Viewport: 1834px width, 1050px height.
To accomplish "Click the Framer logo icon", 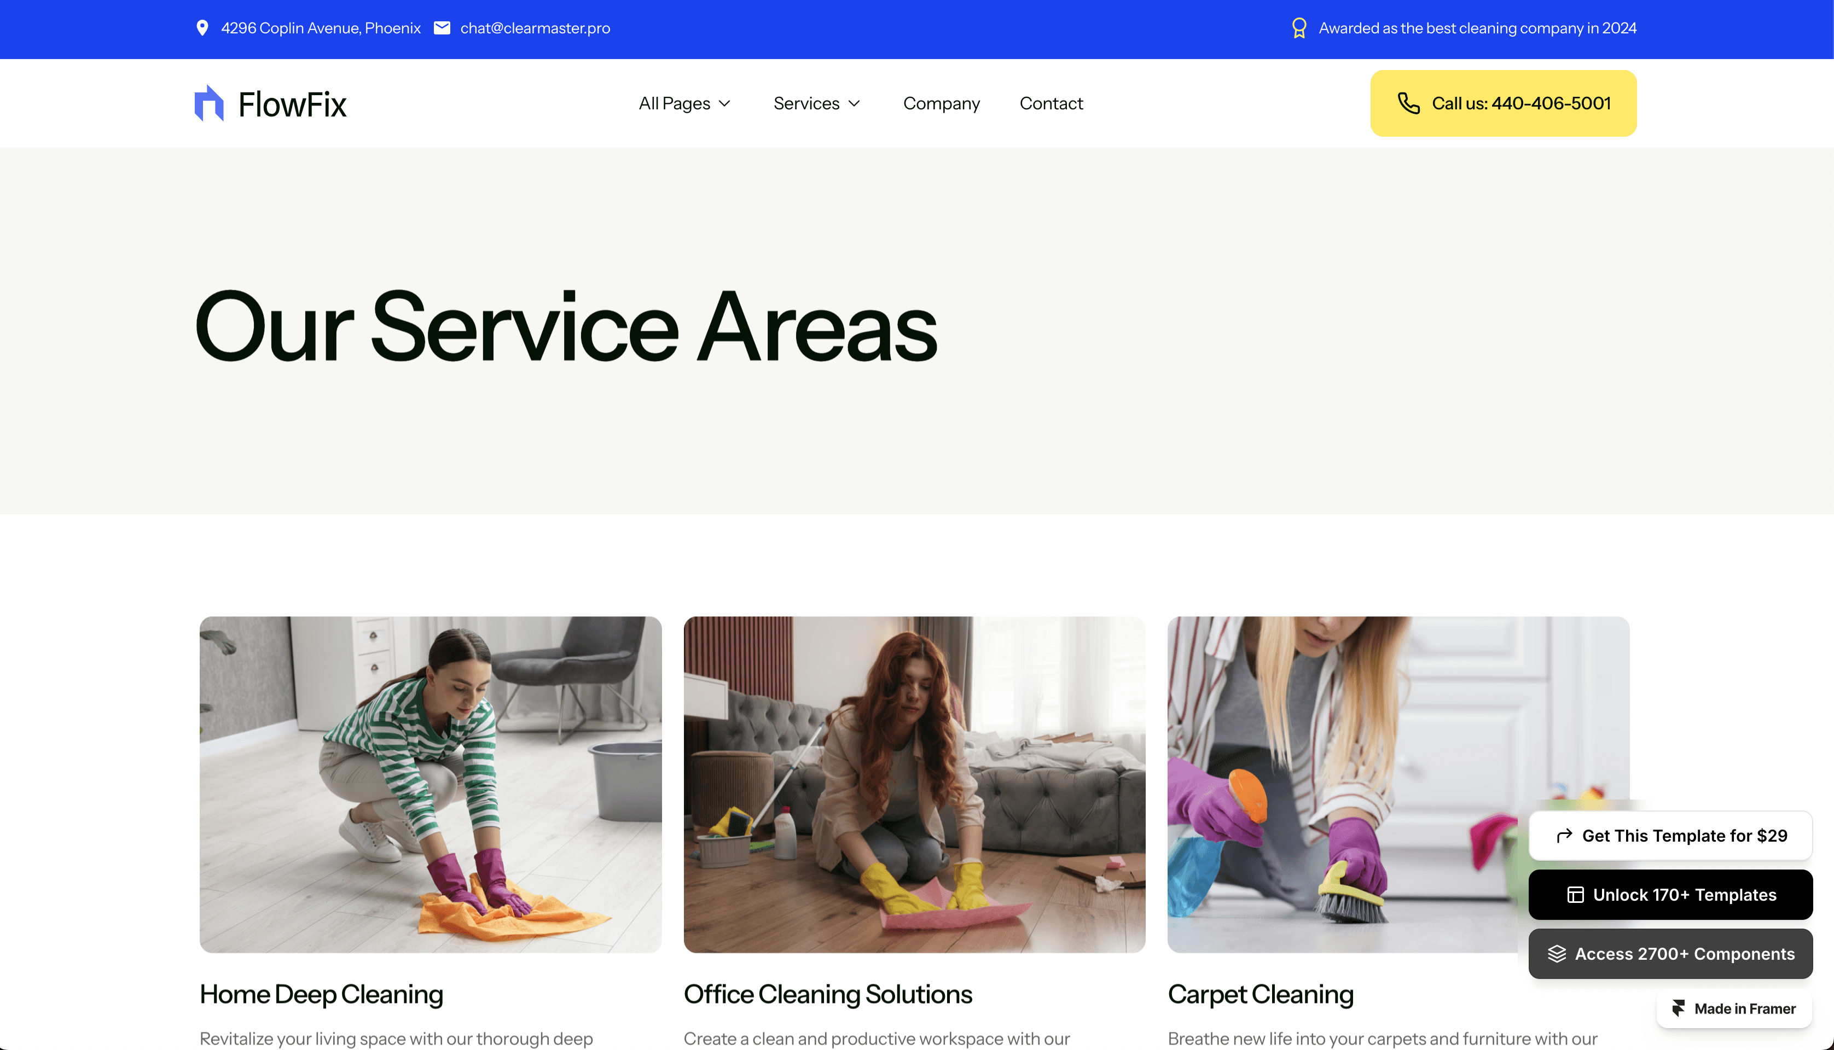I will point(1679,1009).
